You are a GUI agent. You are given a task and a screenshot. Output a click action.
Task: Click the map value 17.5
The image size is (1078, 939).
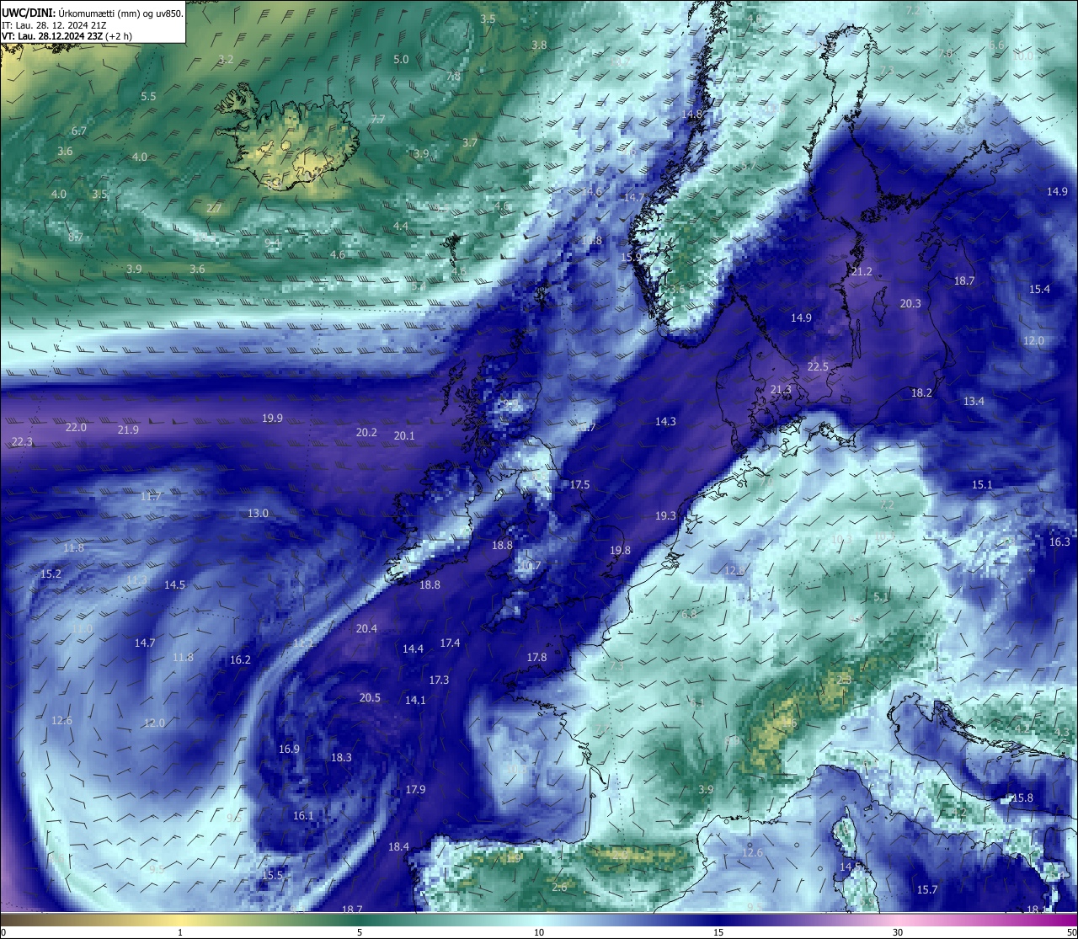[579, 485]
